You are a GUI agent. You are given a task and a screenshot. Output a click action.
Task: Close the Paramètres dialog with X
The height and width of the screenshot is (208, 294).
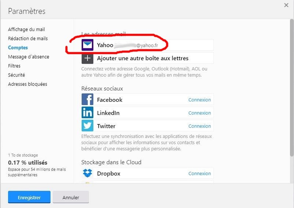pos(286,5)
